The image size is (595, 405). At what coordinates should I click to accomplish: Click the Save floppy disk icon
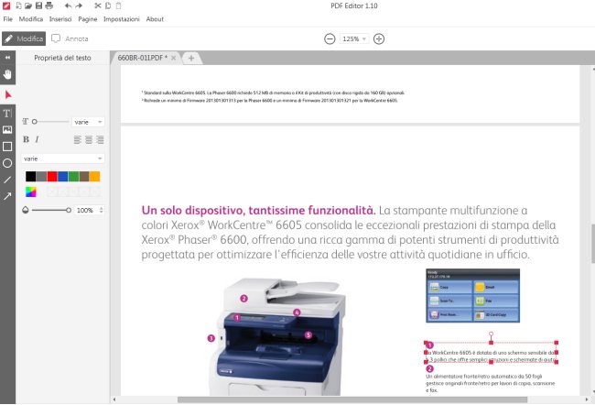[38, 5]
